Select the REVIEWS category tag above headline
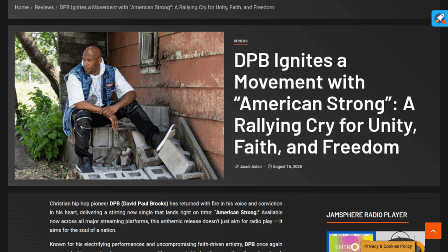Screen dimensions: 448x252 point(241,41)
